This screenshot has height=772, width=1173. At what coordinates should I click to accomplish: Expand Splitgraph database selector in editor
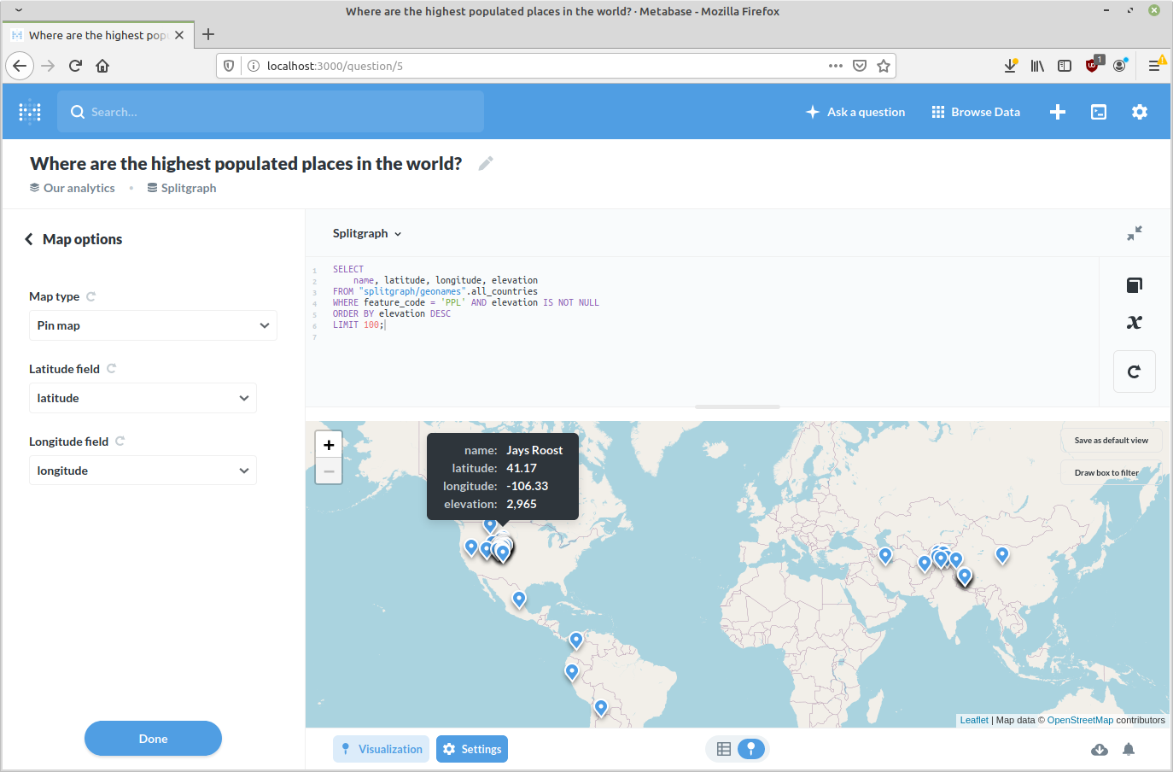coord(367,233)
